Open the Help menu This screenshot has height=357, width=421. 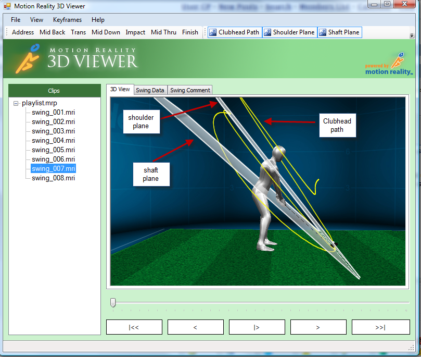pos(98,20)
